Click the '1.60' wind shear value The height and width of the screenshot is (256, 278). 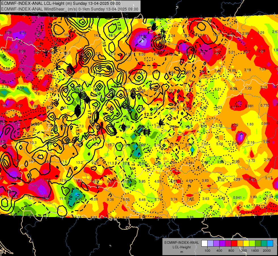250,124
